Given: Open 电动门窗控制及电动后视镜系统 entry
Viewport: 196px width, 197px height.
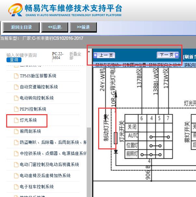Looking at the screenshot, I should click(x=49, y=164).
